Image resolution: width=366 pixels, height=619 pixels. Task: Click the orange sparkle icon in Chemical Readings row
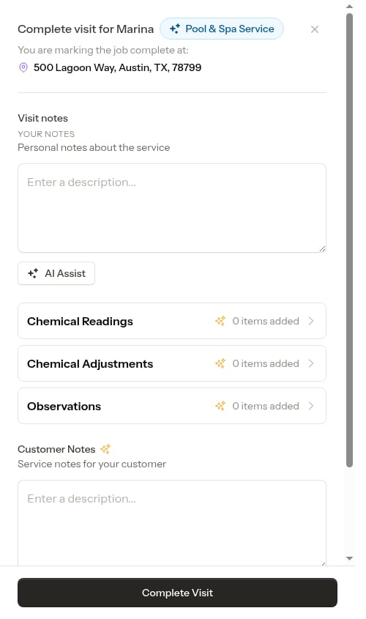pyautogui.click(x=220, y=321)
